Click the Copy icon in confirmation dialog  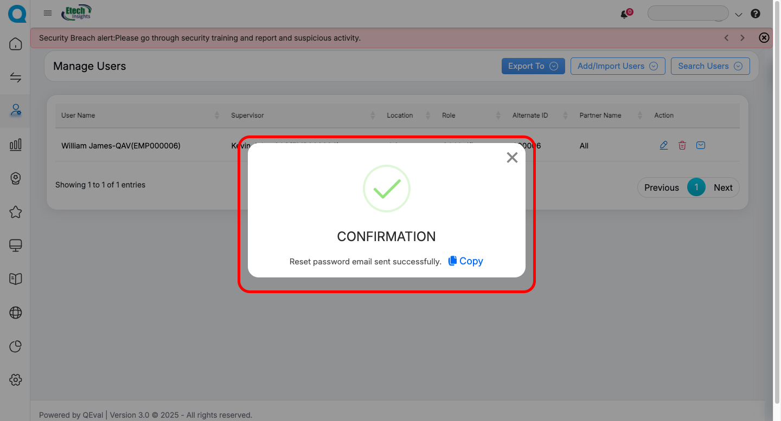pyautogui.click(x=453, y=261)
